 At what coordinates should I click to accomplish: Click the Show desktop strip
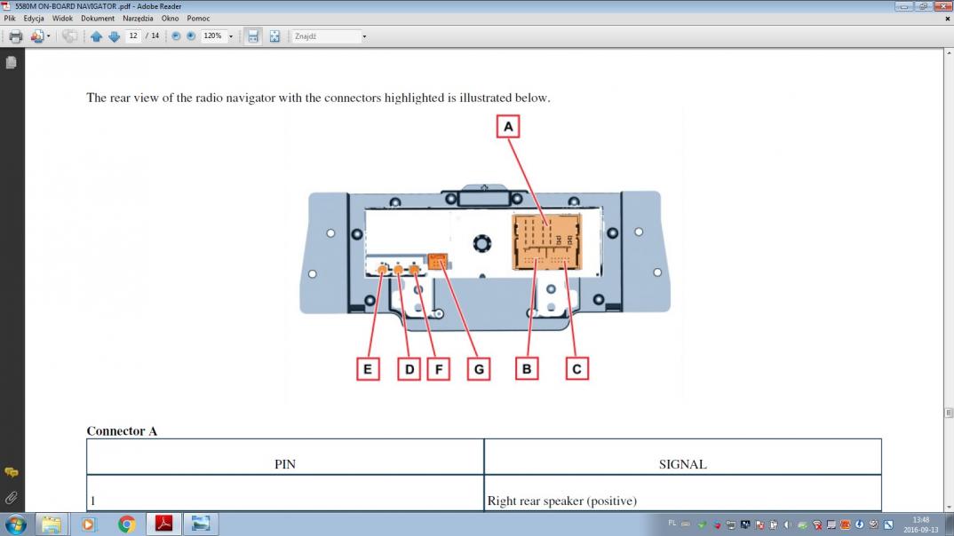pyautogui.click(x=950, y=524)
